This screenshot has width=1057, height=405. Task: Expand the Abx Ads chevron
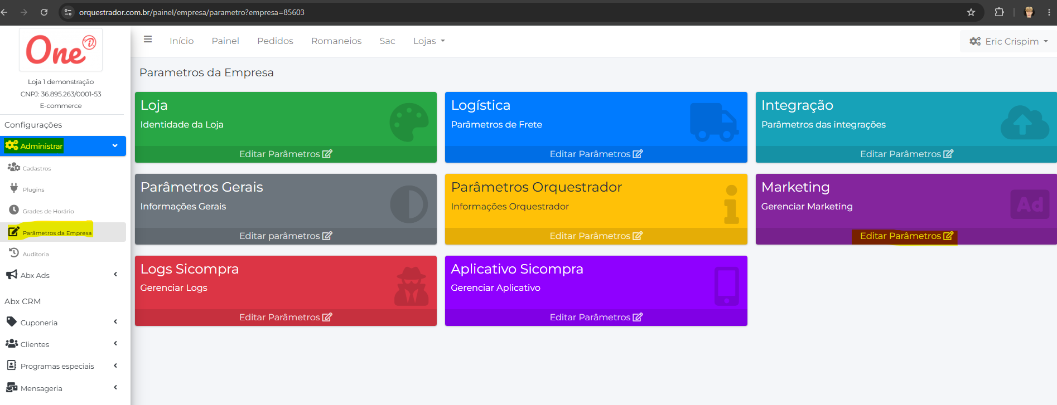pos(115,274)
